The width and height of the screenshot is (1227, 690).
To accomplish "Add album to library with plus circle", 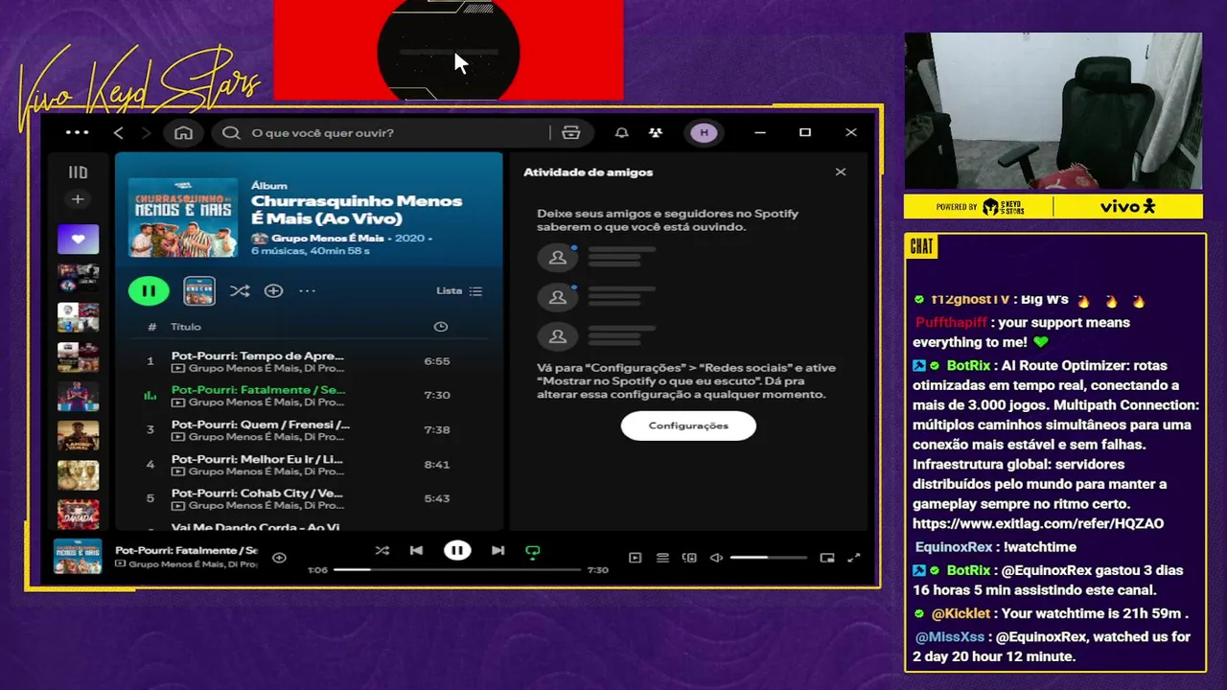I will point(273,290).
